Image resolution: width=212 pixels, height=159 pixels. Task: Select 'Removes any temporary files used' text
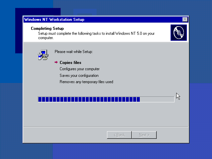[x=86, y=82]
